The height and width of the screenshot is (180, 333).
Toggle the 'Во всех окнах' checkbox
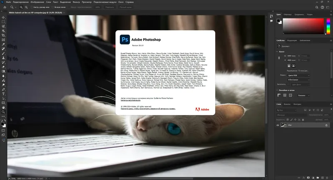tap(53, 7)
